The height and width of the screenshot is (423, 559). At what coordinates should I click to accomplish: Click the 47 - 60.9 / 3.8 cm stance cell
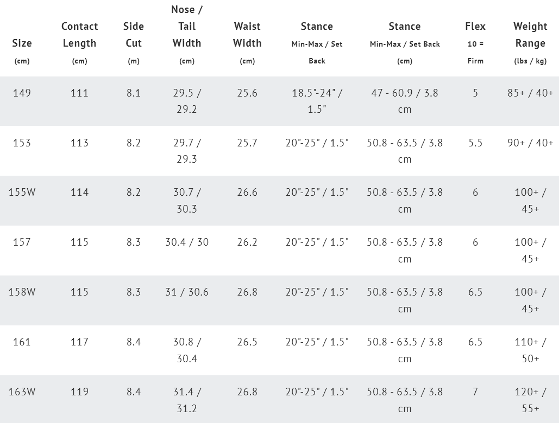(x=405, y=101)
